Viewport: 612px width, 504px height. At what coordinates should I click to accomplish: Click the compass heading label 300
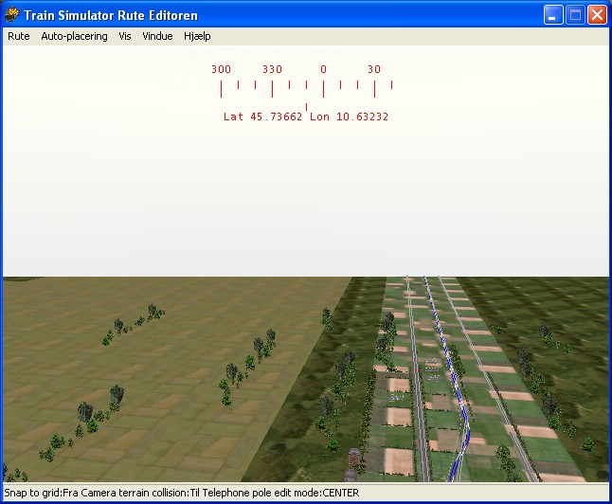pos(221,69)
